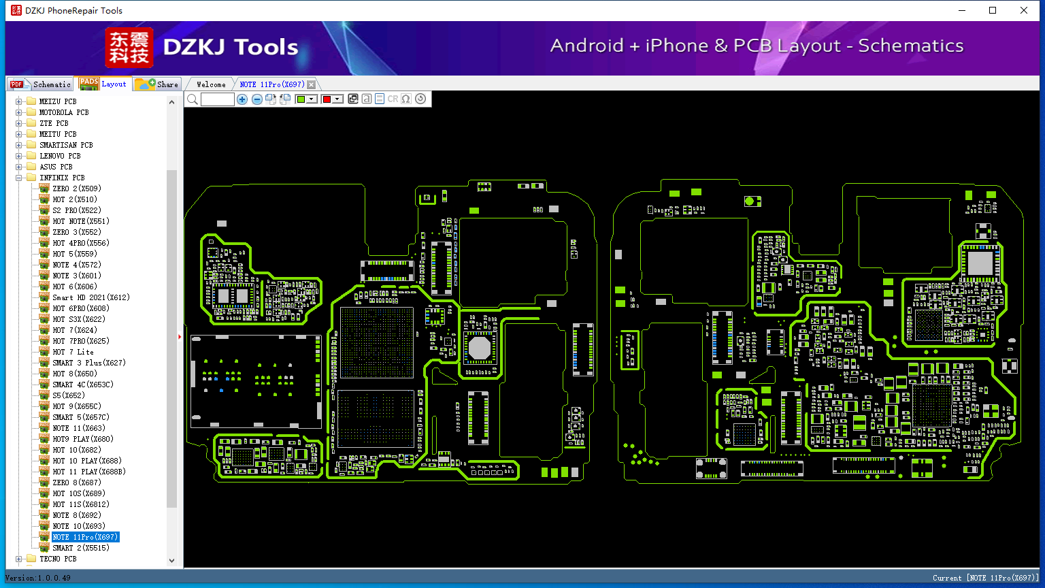Rotate the board view counterclockwise
The width and height of the screenshot is (1045, 588).
[x=285, y=99]
